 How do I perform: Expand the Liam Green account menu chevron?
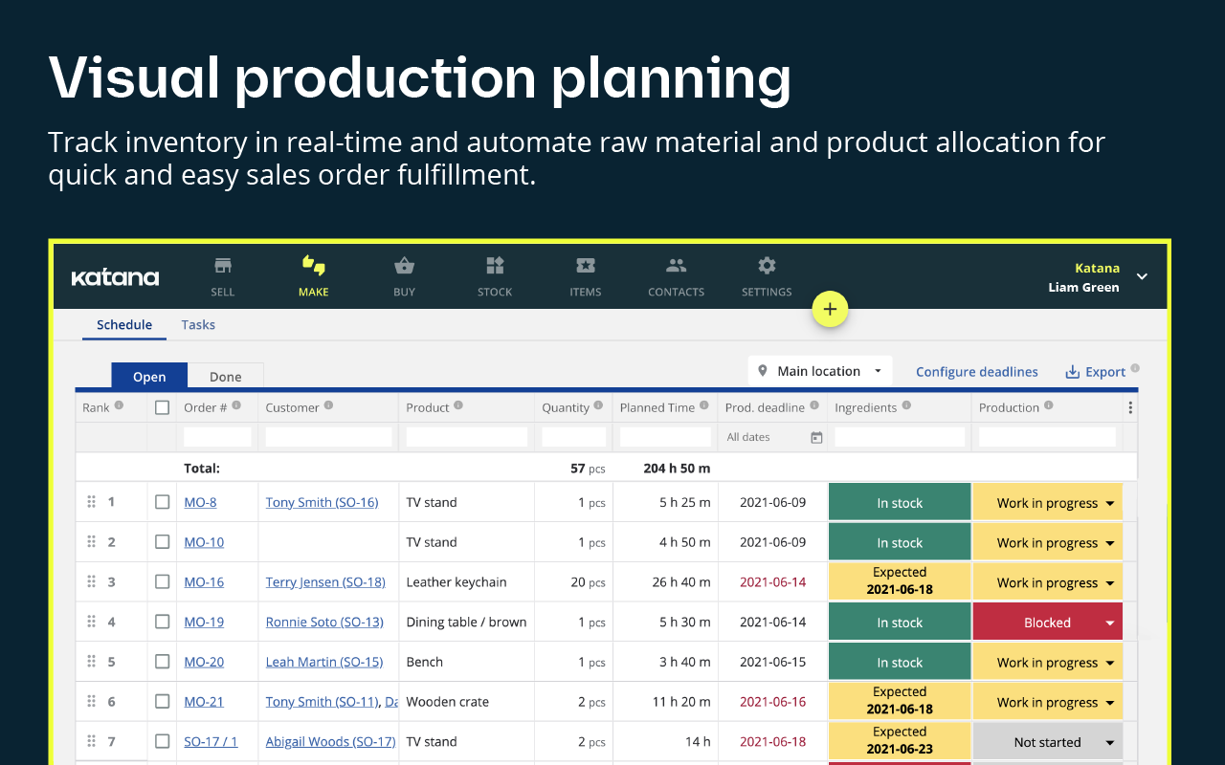click(x=1142, y=276)
